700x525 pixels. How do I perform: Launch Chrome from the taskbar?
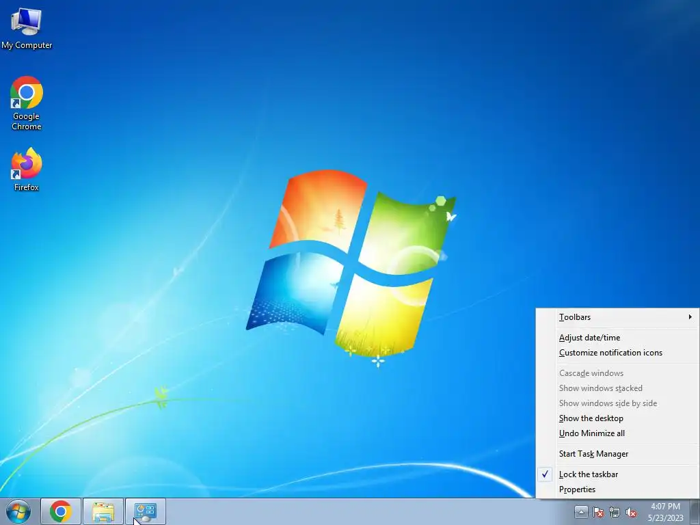[61, 511]
